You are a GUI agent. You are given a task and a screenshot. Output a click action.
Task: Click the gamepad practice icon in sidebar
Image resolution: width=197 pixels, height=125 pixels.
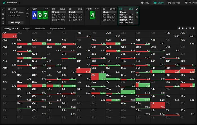click(3, 18)
